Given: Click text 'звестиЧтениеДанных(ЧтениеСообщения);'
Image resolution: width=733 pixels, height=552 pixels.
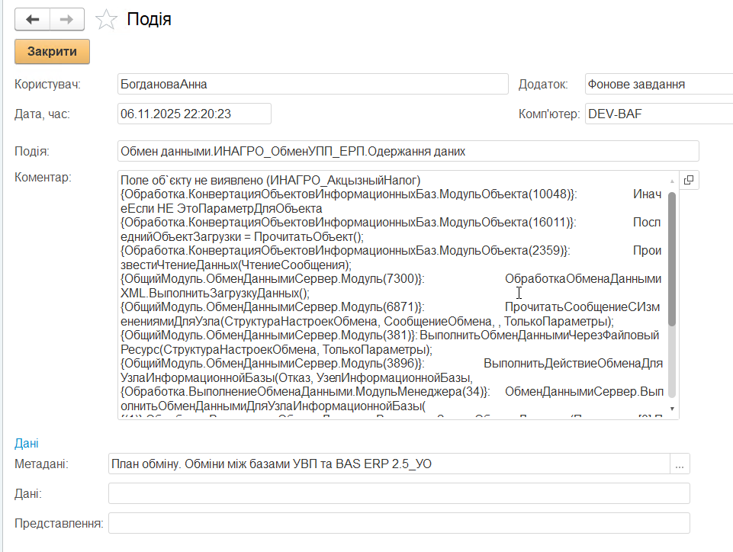Looking at the screenshot, I should pos(236,265).
